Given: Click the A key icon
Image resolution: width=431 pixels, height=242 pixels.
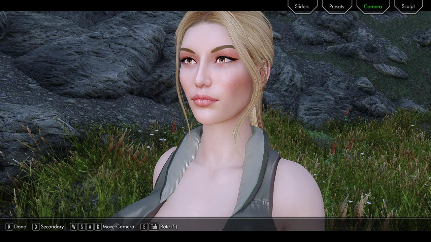Looking at the screenshot, I should tap(90, 227).
